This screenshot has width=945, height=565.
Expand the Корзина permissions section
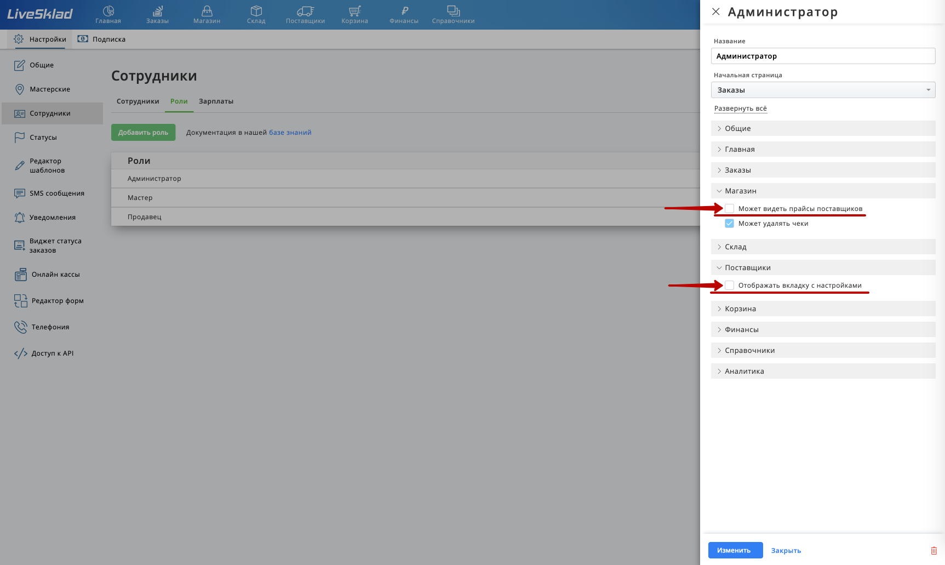(x=823, y=309)
